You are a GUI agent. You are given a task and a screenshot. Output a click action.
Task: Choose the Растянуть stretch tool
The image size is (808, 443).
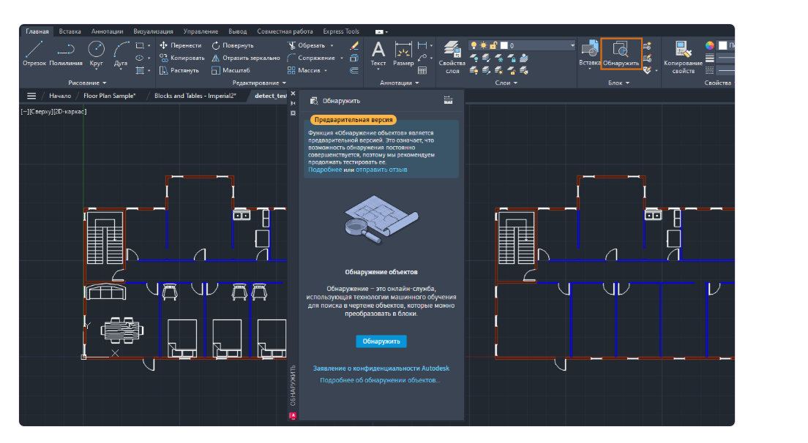(179, 70)
